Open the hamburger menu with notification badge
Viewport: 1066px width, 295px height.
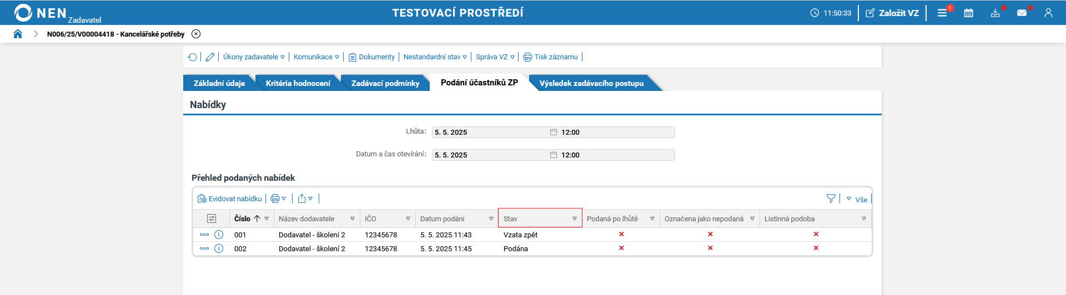pos(942,13)
